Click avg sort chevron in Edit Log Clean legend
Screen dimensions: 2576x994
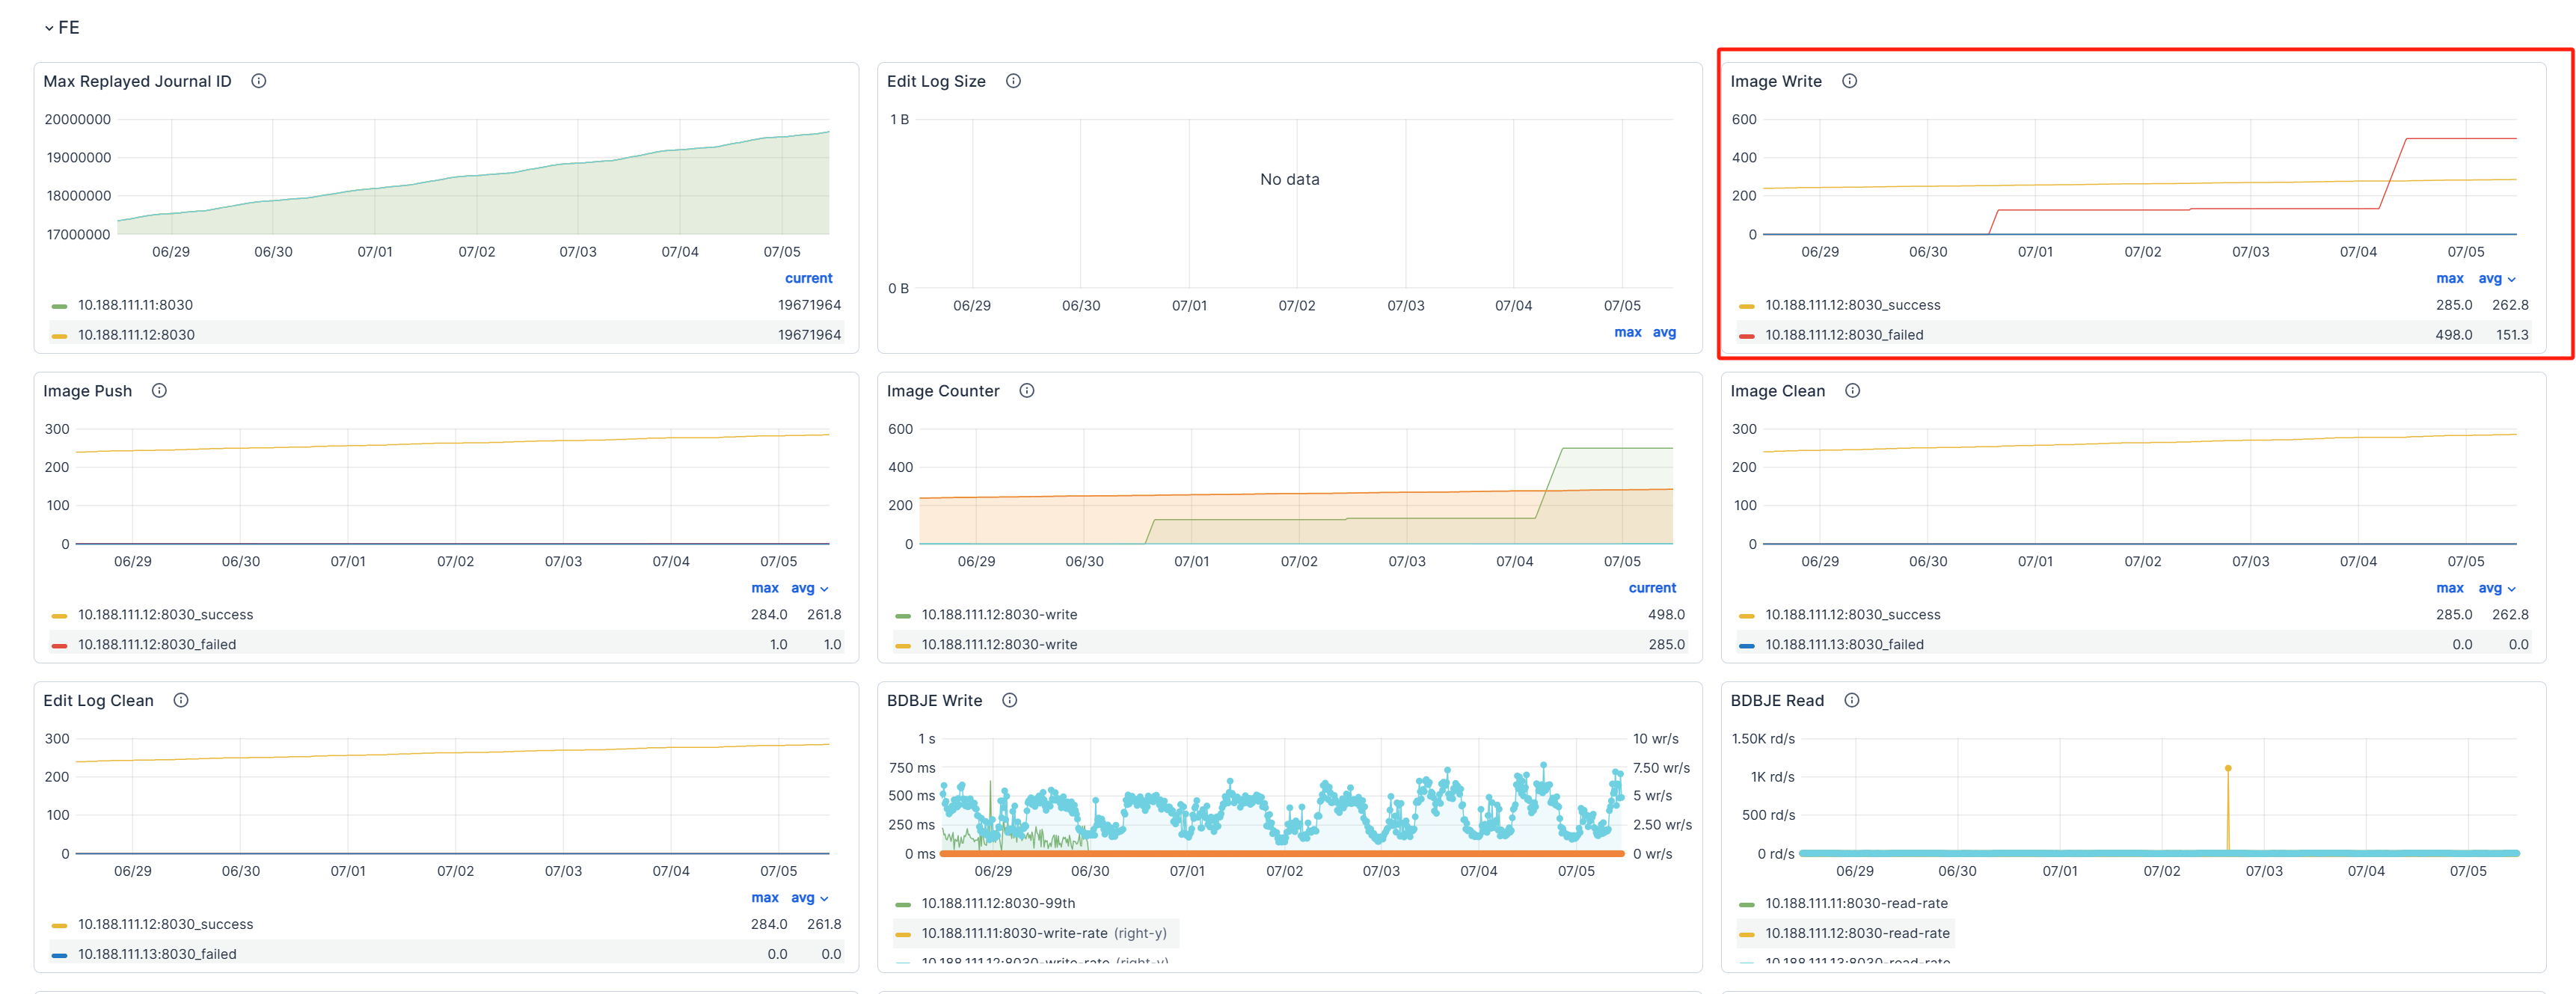tap(823, 898)
